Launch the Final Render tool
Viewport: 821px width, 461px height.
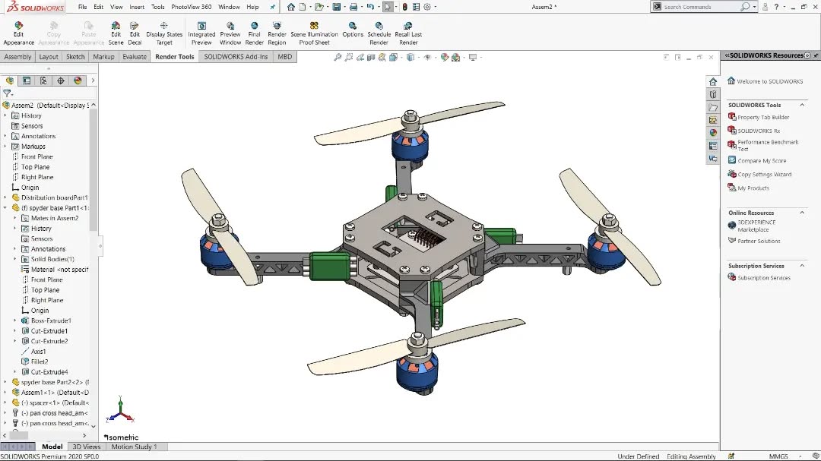254,33
